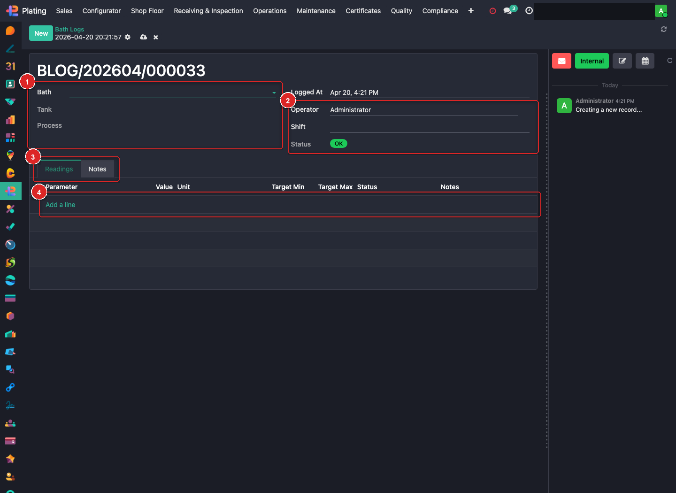Expand the Bath dropdown arrow
Image resolution: width=676 pixels, height=493 pixels.
tap(274, 93)
